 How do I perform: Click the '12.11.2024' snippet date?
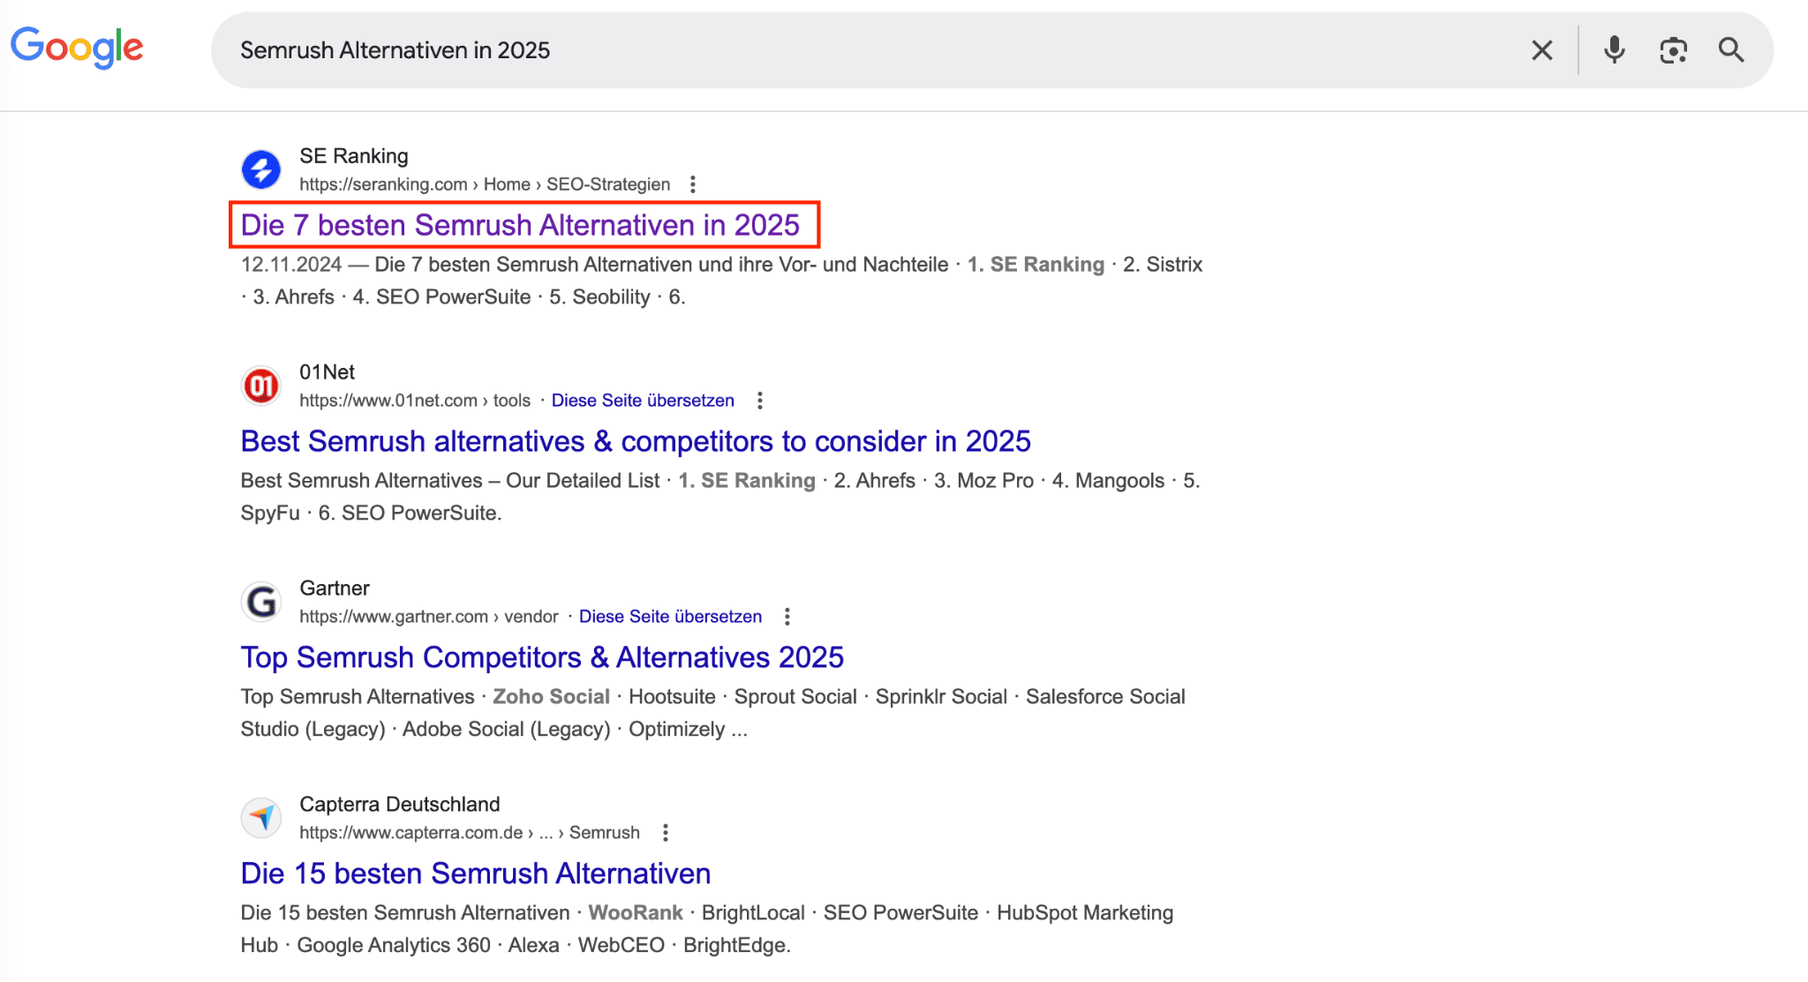pyautogui.click(x=291, y=265)
